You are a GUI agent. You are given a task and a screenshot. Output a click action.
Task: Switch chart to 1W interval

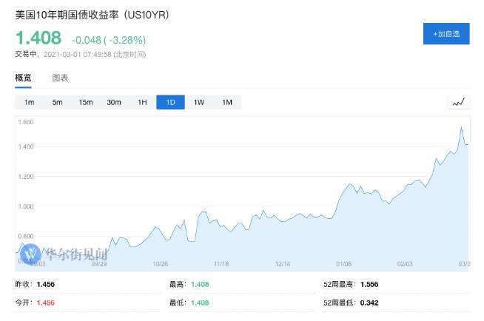click(199, 102)
